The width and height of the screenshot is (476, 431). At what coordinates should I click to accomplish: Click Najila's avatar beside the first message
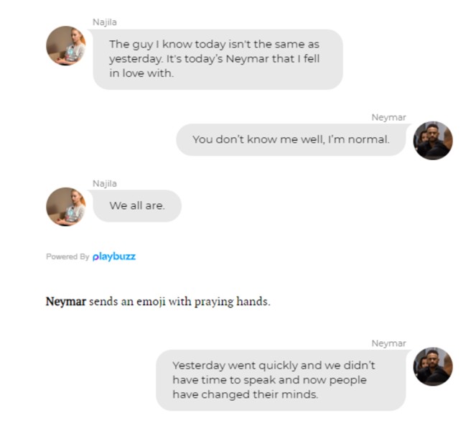pos(66,45)
